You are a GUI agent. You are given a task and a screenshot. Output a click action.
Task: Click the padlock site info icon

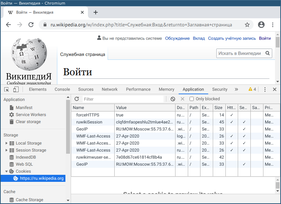click(x=45, y=25)
